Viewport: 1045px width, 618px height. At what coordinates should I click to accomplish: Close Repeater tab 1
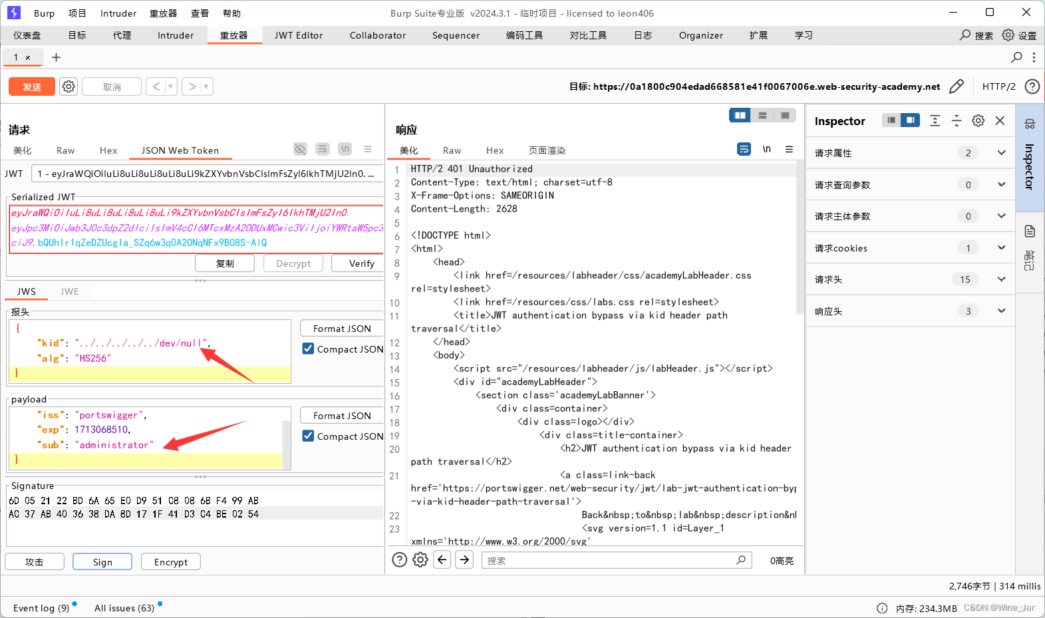click(x=28, y=58)
